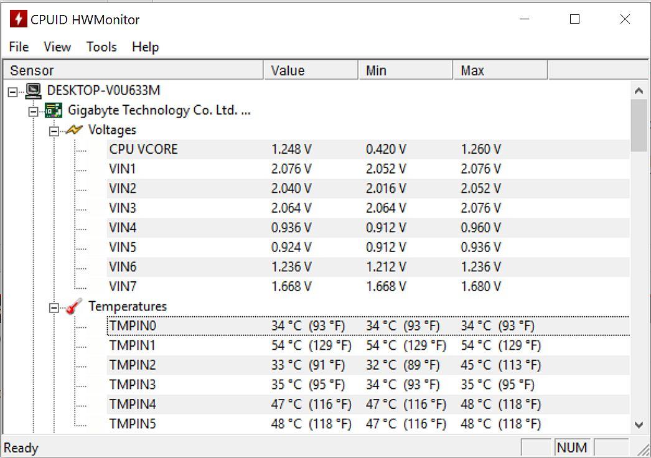Select the TMPIN0 sensor row

click(368, 326)
